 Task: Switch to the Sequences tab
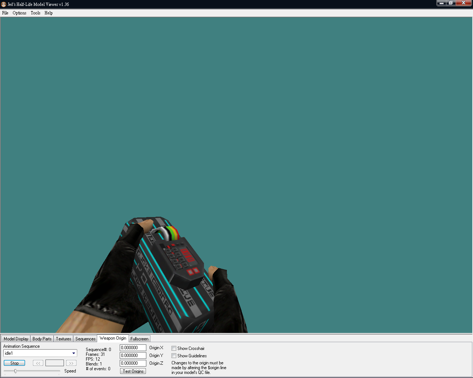[85, 339]
